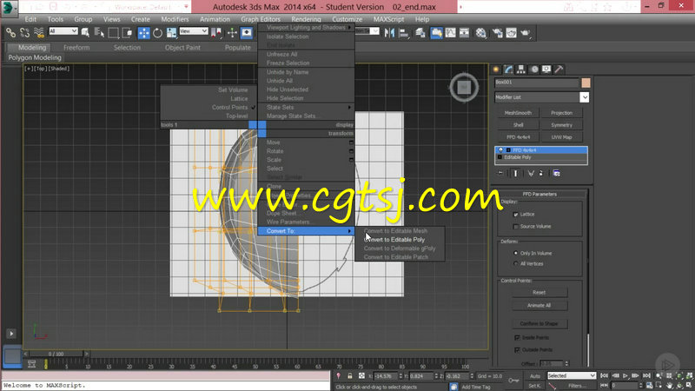Screen dimensions: 695x391
Task: Expand the Convert To submenu arrow
Action: coord(349,231)
